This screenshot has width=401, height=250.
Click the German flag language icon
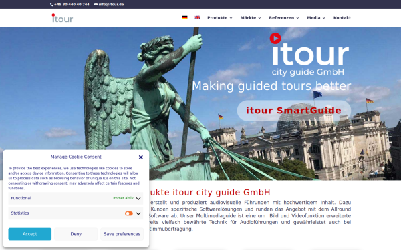tap(184, 17)
